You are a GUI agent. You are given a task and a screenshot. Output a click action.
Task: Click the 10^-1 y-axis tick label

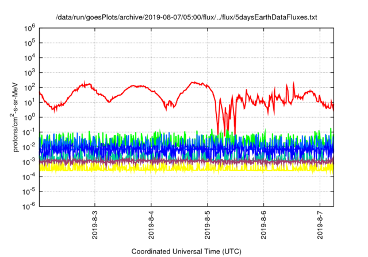coord(29,132)
